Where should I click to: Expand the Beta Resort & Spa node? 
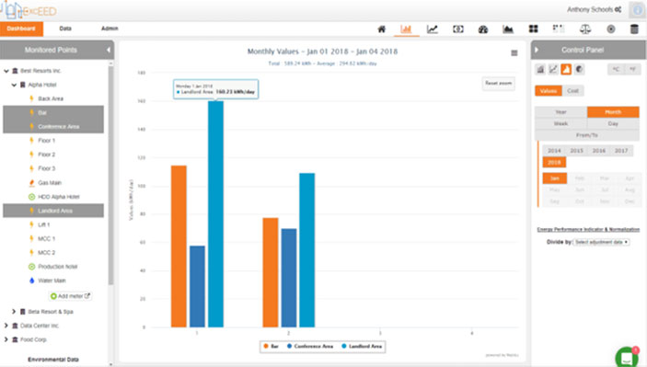pos(14,311)
